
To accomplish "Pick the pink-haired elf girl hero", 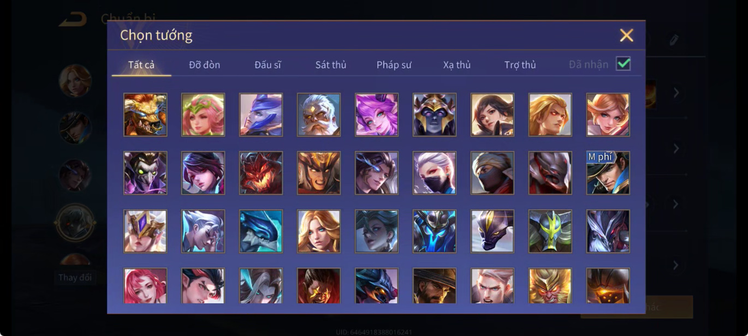I will [x=203, y=115].
